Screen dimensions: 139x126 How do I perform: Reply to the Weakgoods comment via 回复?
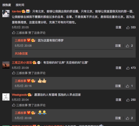tap(118, 100)
